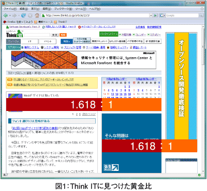Open the 履歴(S) menu
This screenshot has width=207, height=191.
[47, 9]
